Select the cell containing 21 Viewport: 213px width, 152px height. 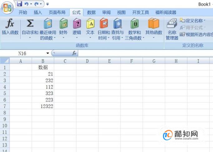click(x=43, y=74)
